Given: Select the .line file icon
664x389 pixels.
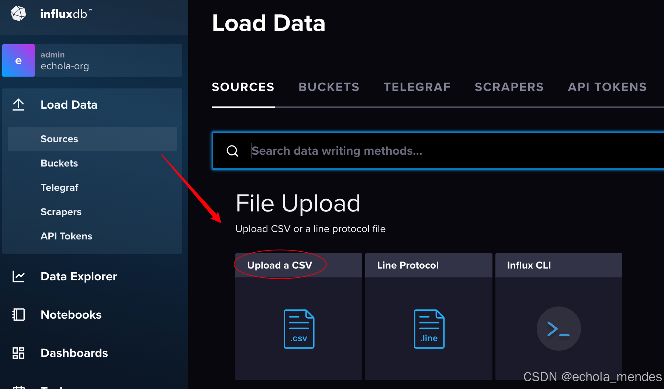Looking at the screenshot, I should [x=429, y=329].
